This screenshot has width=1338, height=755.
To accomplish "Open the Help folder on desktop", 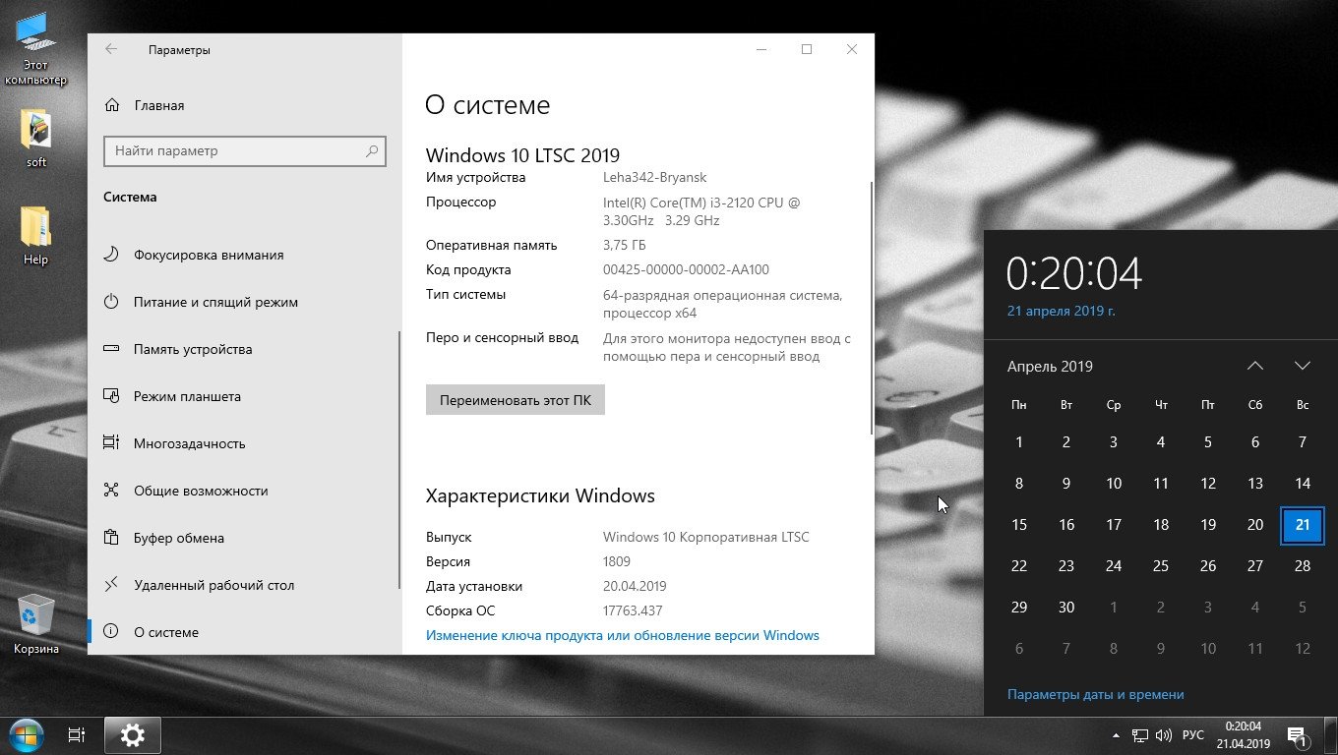I will [36, 236].
